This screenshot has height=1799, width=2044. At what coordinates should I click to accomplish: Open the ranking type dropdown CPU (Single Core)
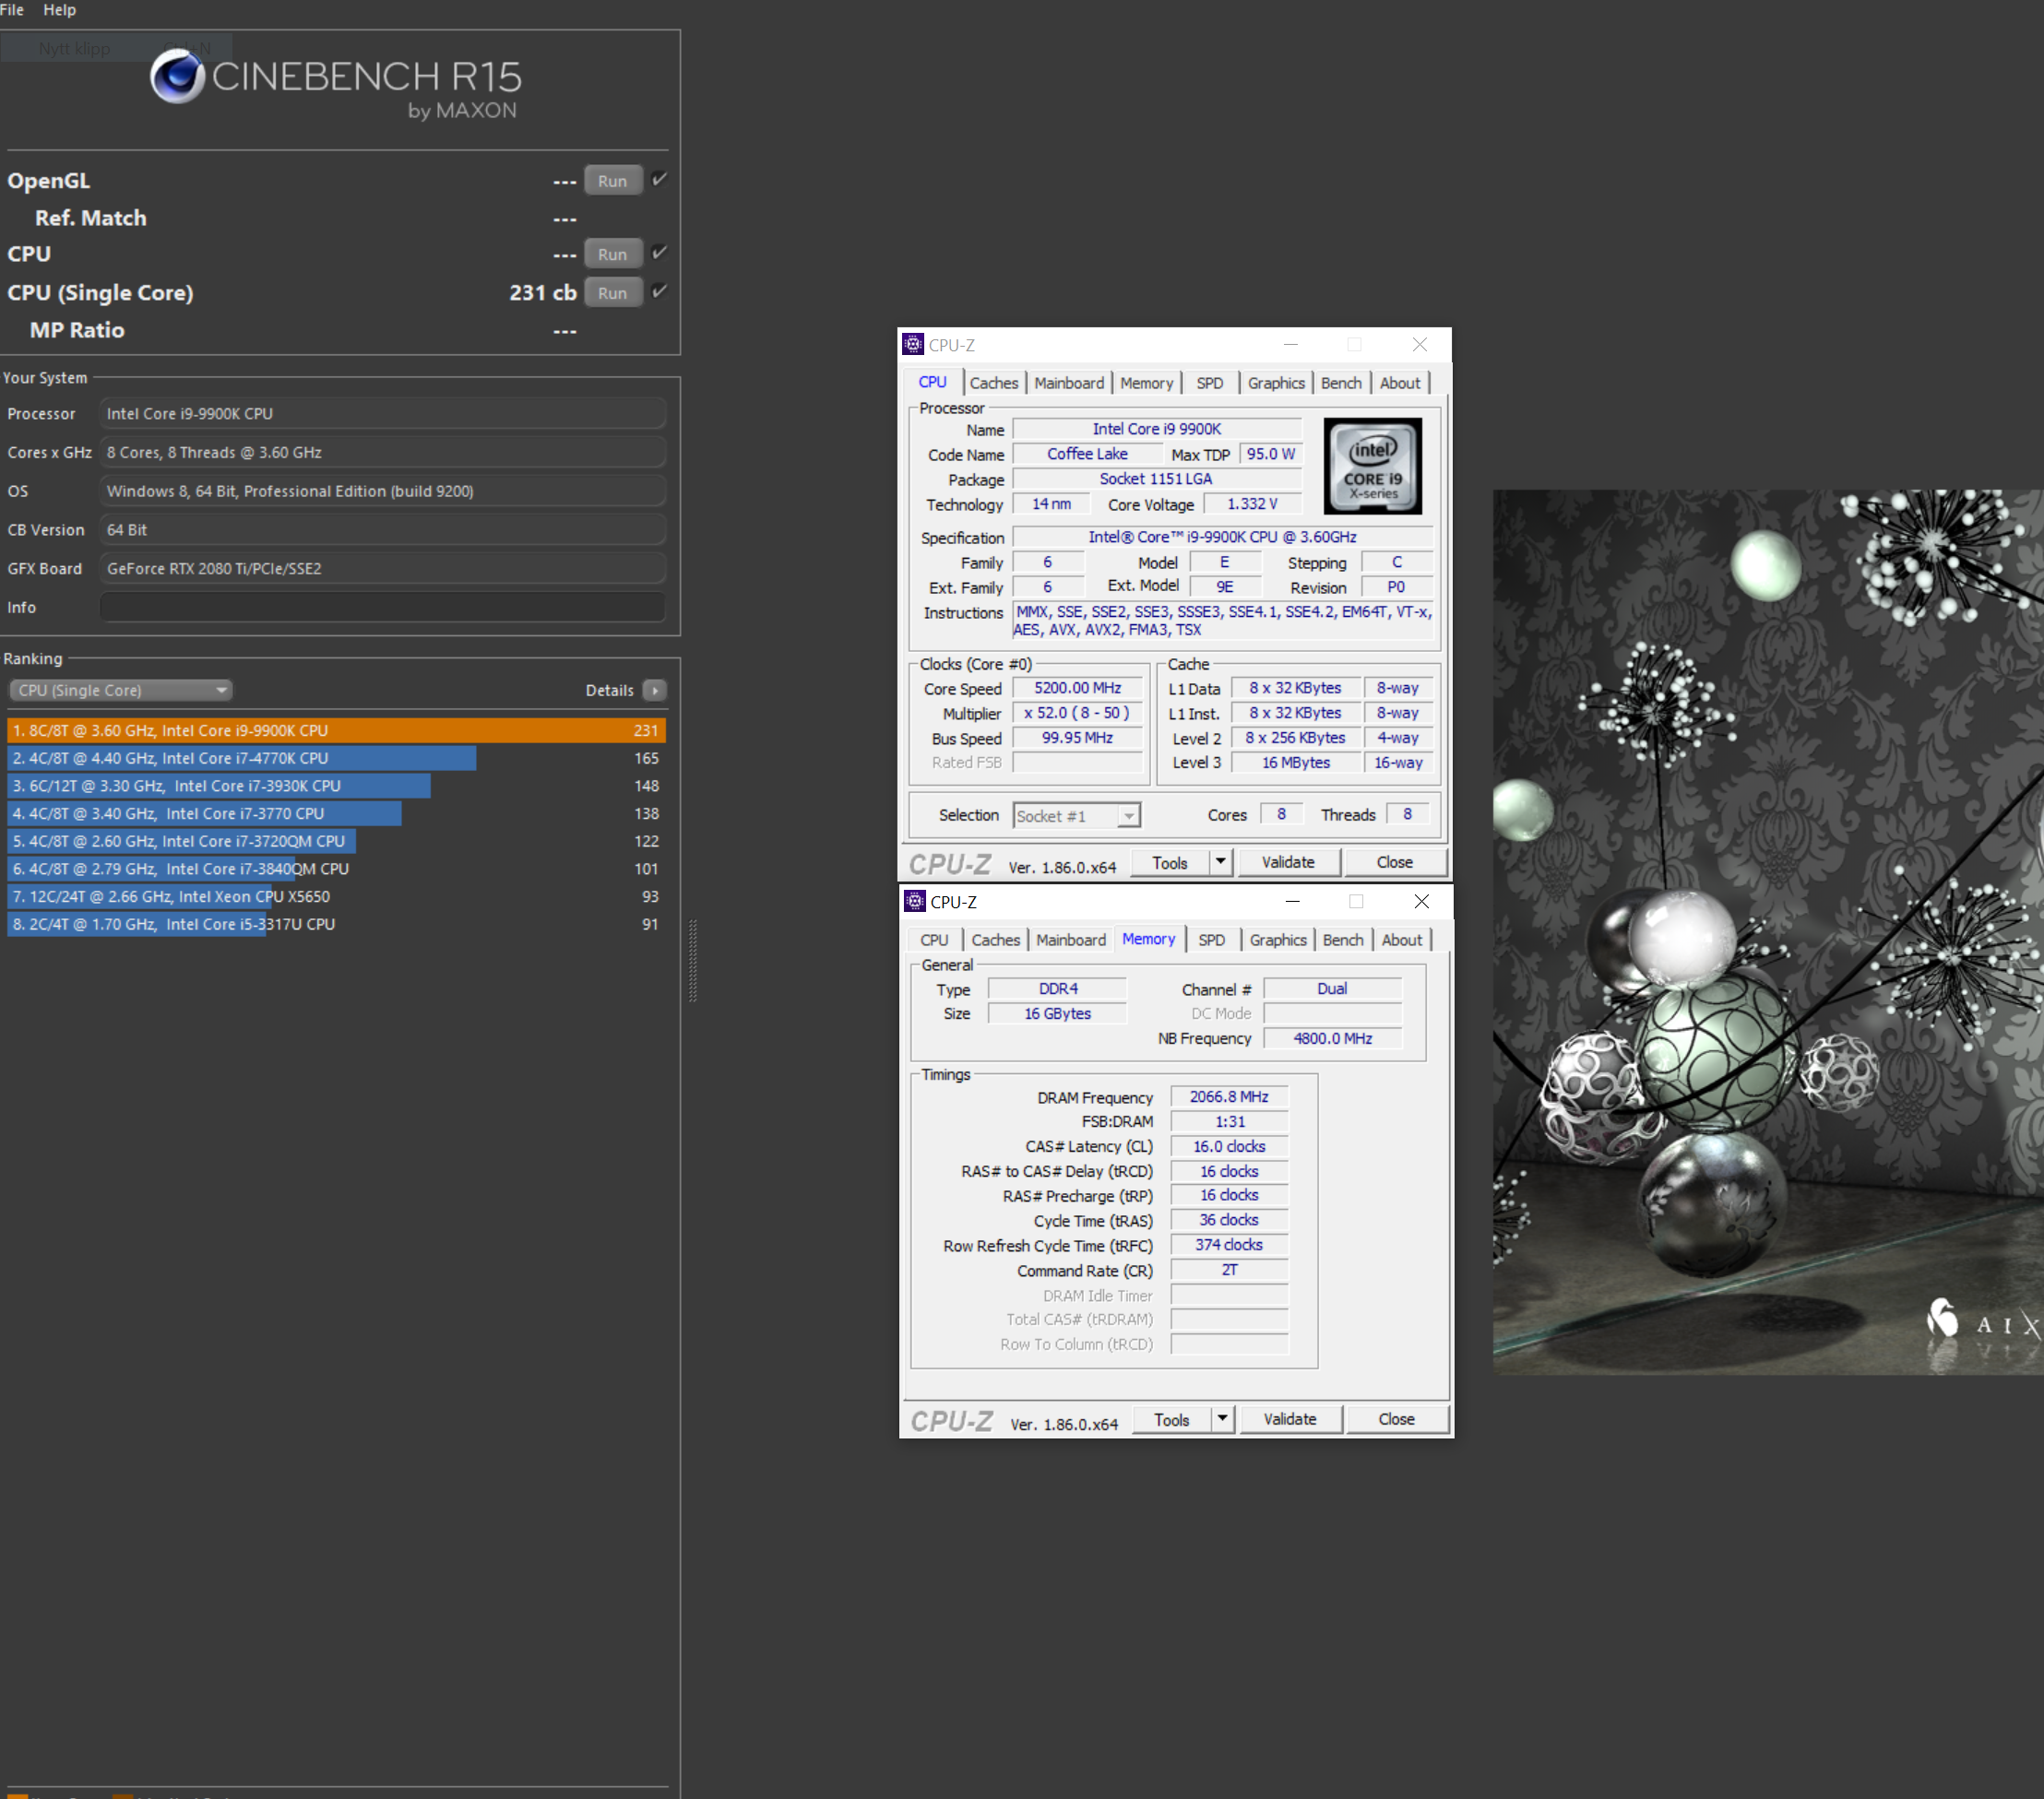coord(120,691)
